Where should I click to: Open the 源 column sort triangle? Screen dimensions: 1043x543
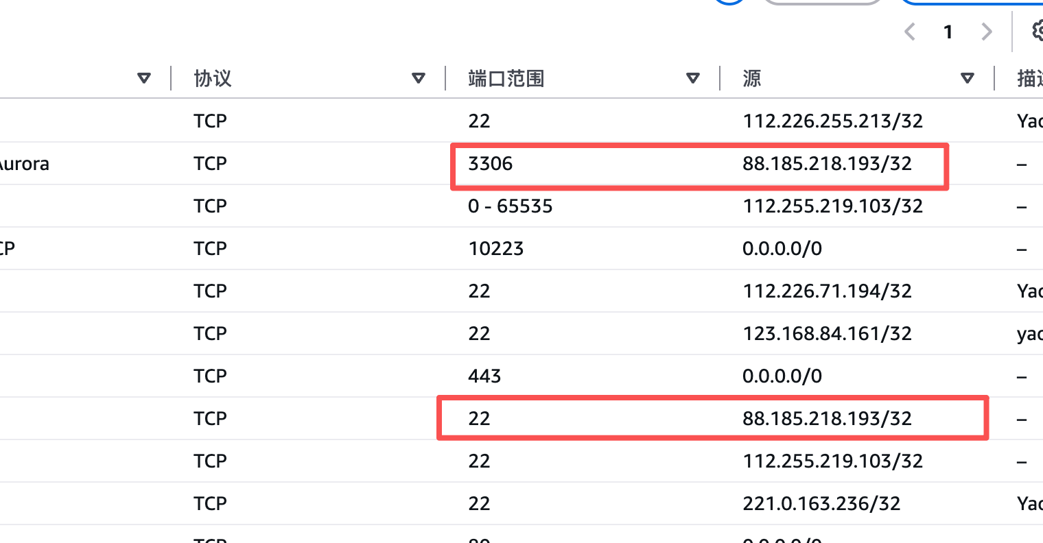968,78
